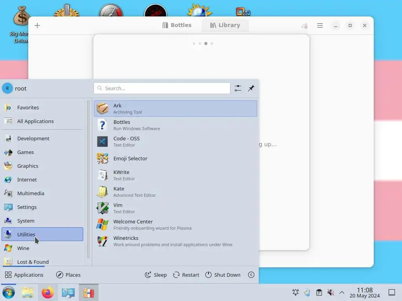Image resolution: width=402 pixels, height=301 pixels.
Task: Open Big Money Deluxe desktop icon
Action: pos(21,24)
